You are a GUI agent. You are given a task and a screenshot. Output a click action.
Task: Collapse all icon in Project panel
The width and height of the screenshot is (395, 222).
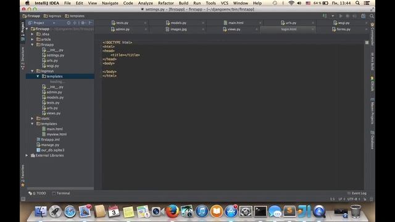coord(75,23)
